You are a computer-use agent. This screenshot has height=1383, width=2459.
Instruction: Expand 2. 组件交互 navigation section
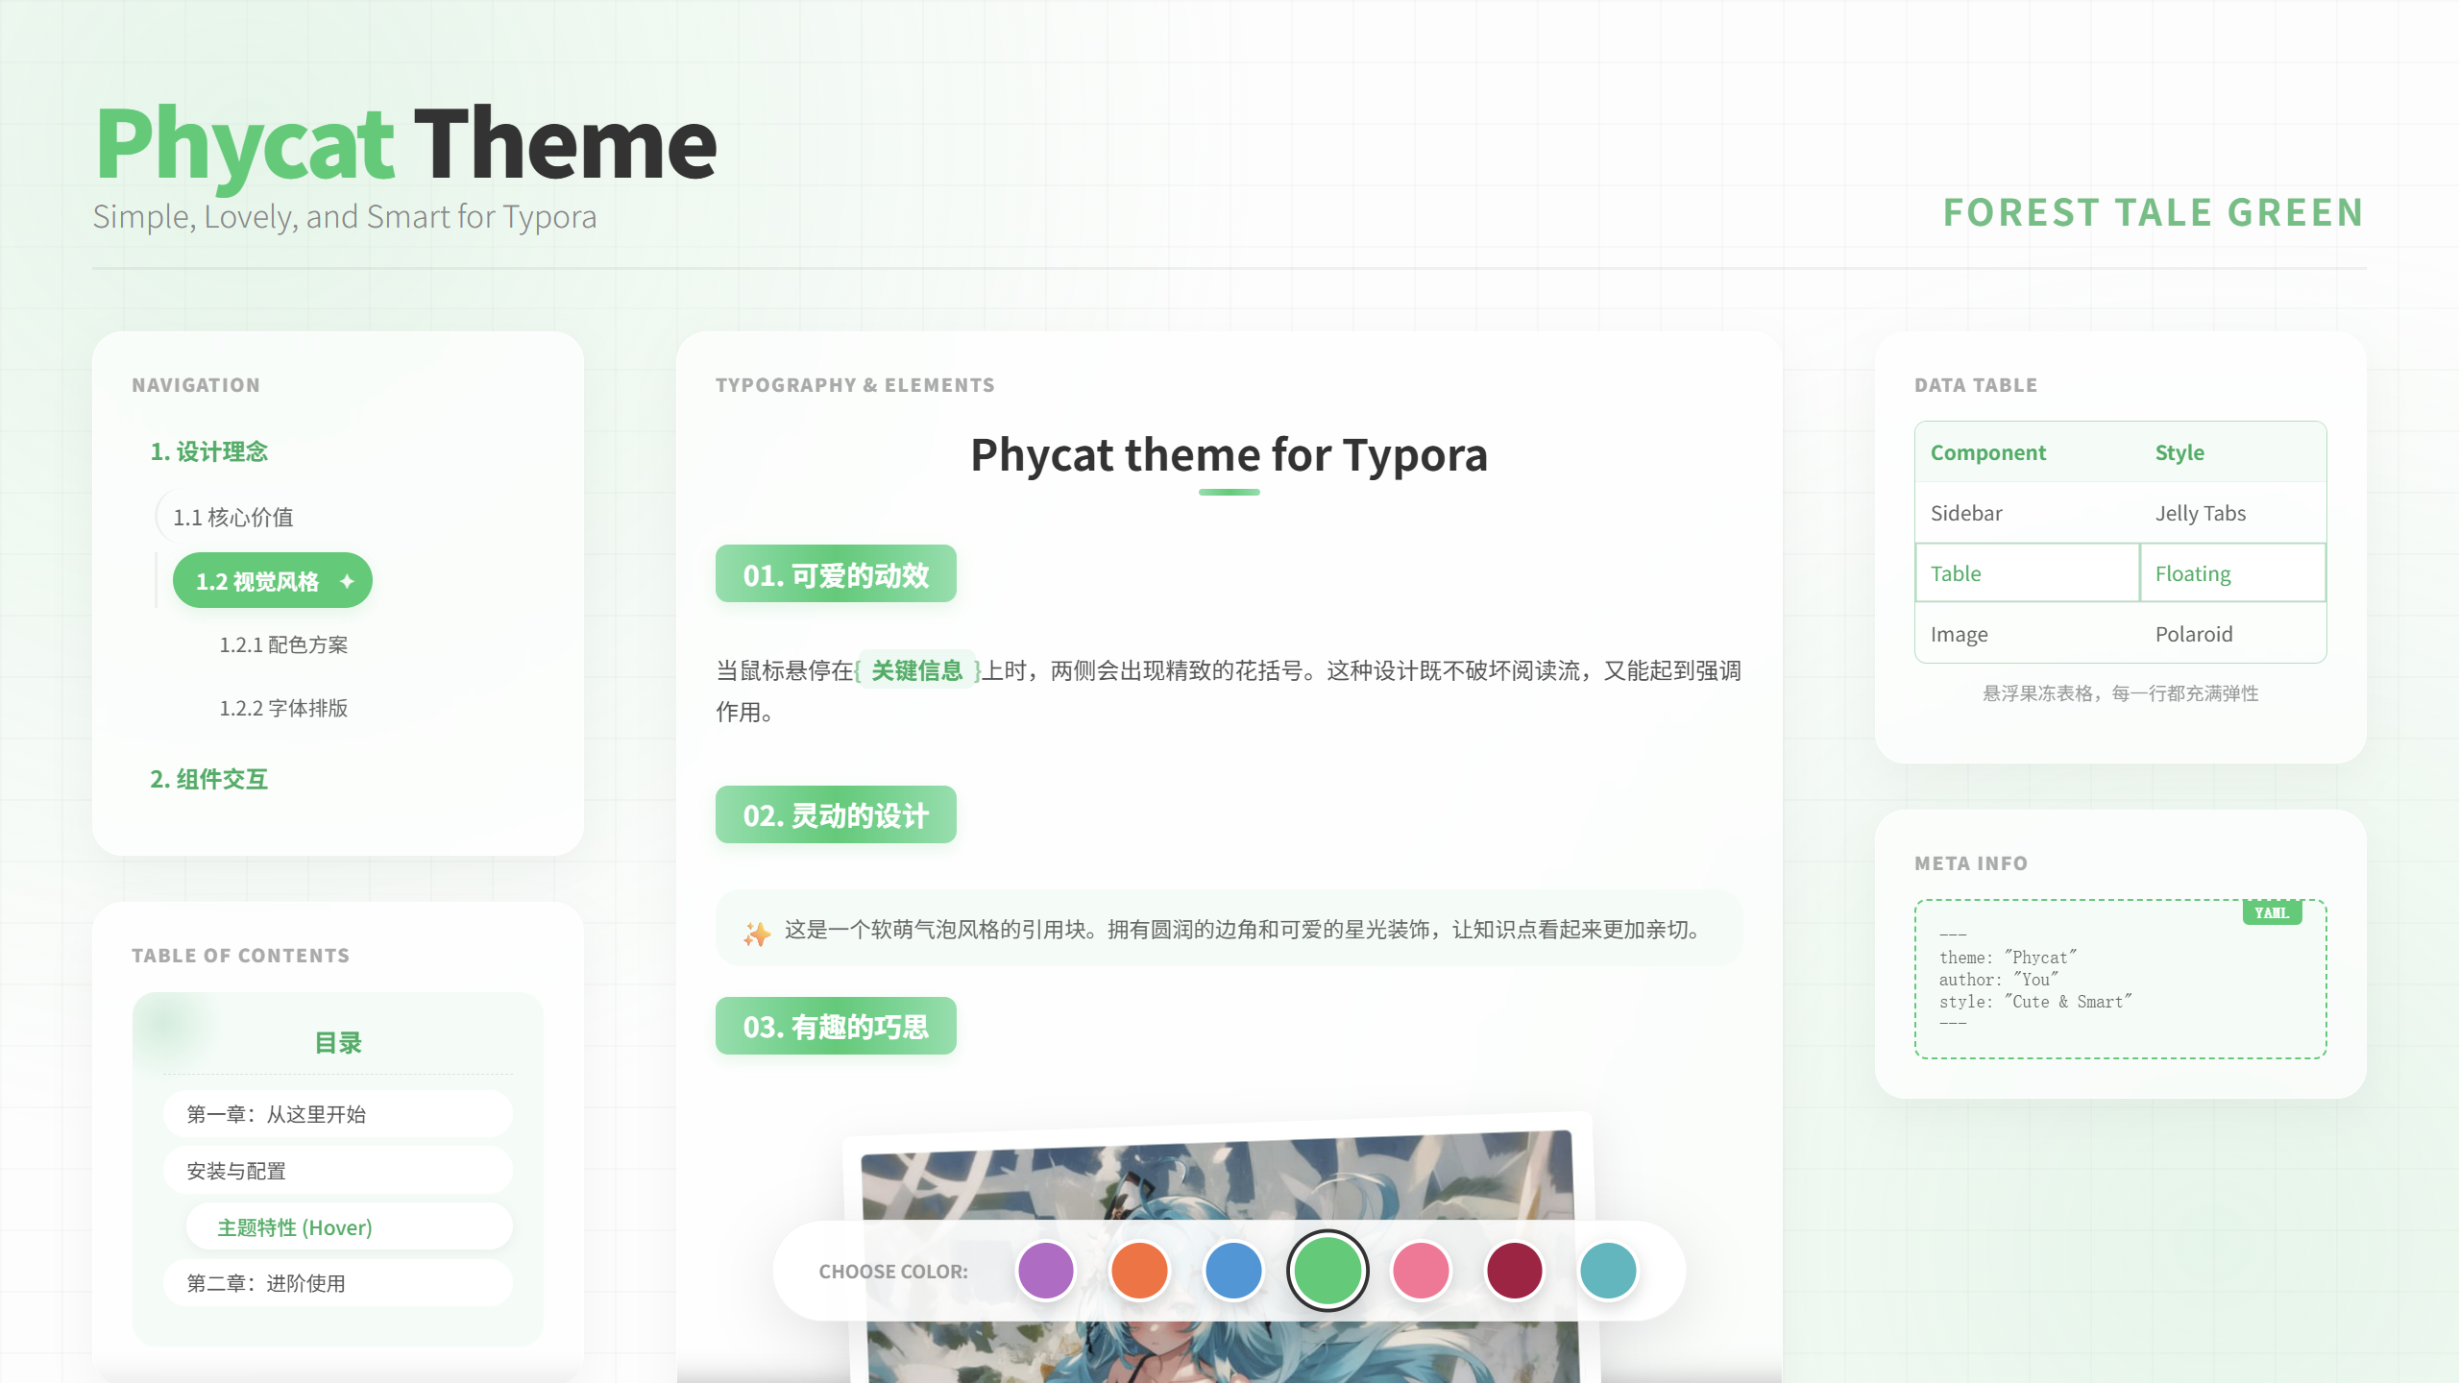pyautogui.click(x=208, y=779)
